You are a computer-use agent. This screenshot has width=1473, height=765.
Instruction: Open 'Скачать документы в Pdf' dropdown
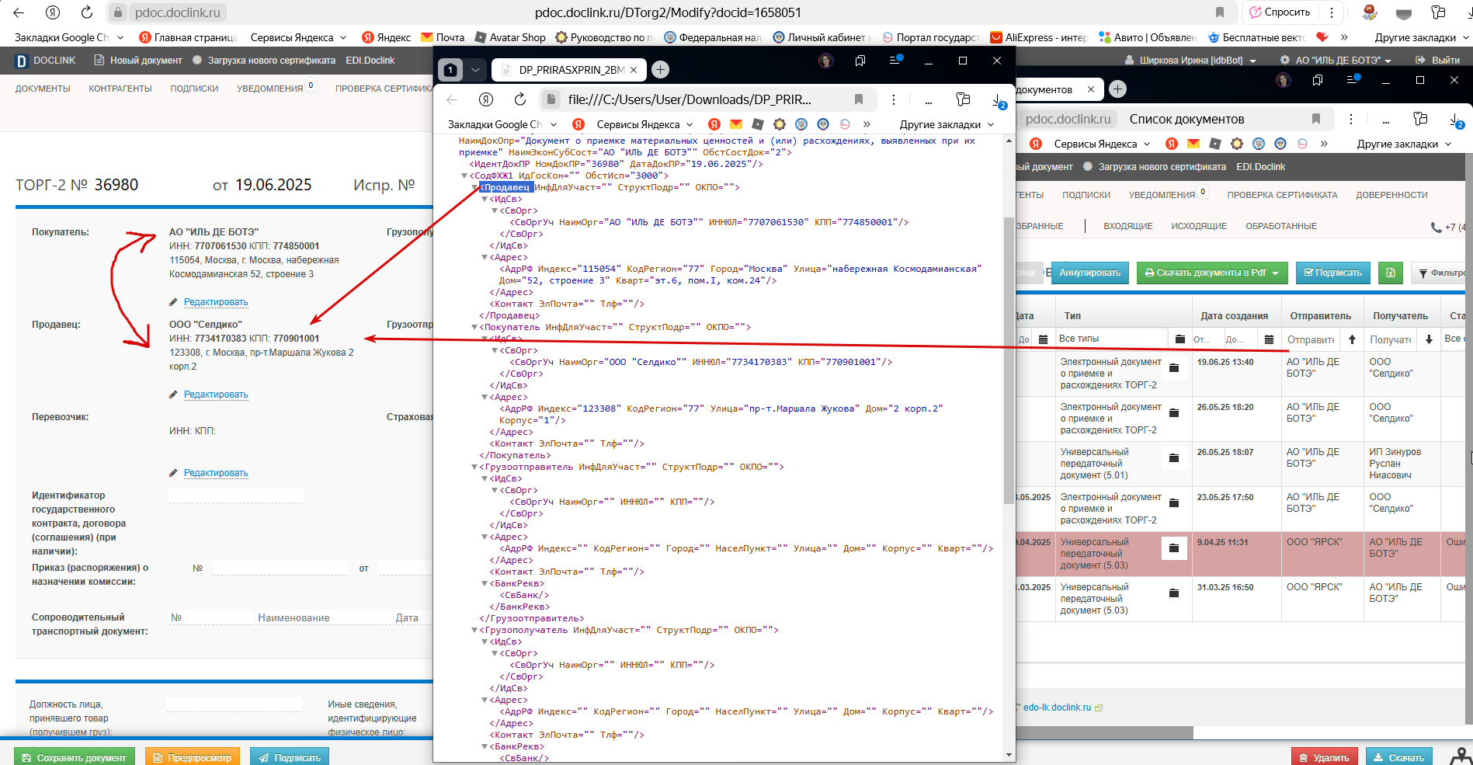pos(1212,273)
